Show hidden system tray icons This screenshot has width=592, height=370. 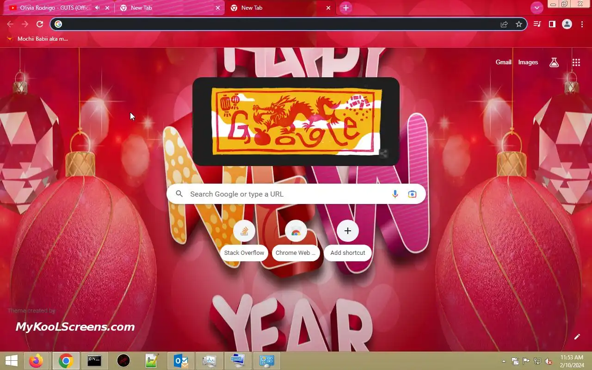click(504, 361)
